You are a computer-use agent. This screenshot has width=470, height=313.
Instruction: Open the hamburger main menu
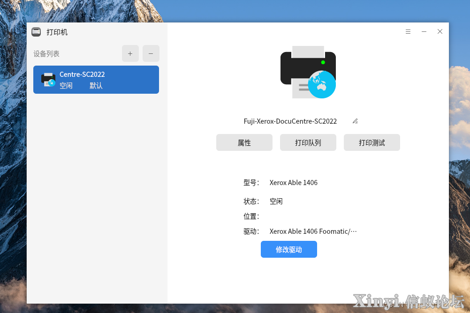click(x=408, y=31)
